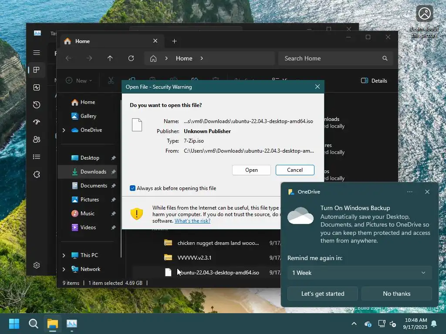Close the Security Warning dialog with X
446x334 pixels.
(x=318, y=87)
